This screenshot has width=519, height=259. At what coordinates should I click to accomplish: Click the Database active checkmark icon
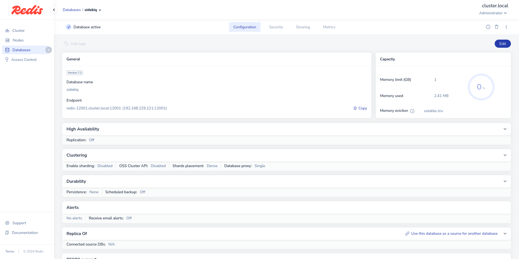coord(69,27)
